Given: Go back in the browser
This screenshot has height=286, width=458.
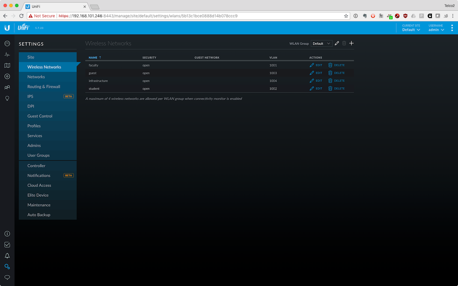Looking at the screenshot, I should point(5,16).
